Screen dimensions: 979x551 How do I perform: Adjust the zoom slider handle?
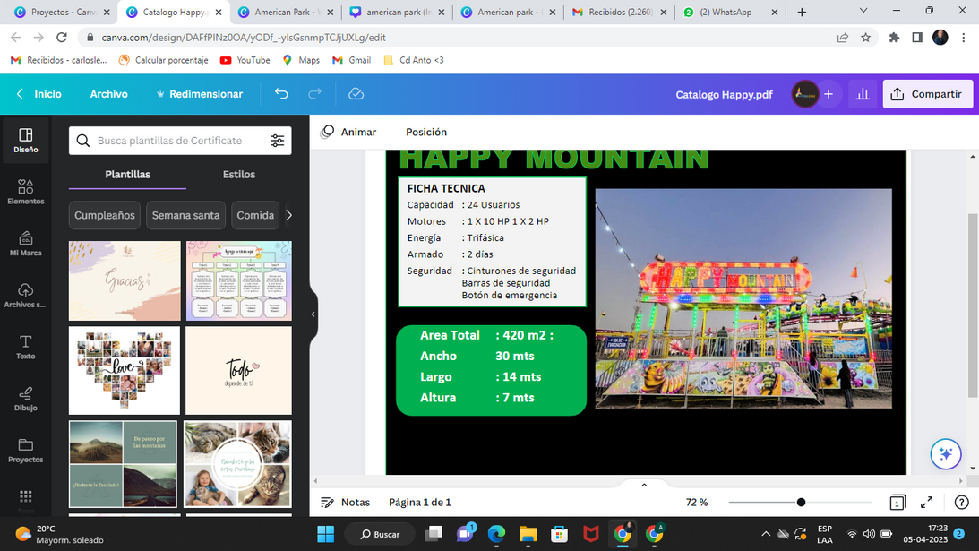tap(801, 503)
